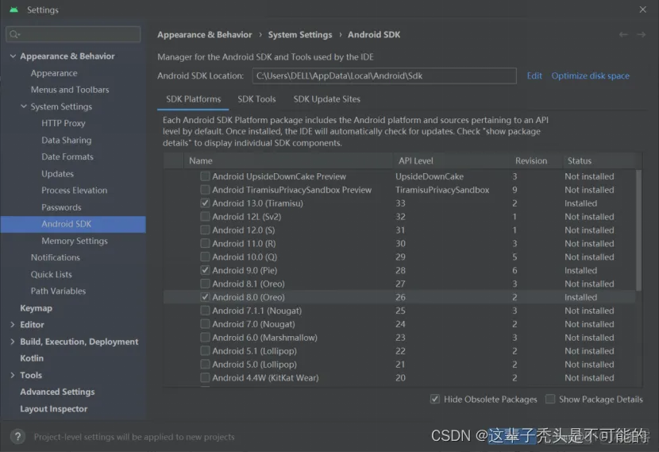Open Kotlin settings
Screen dimensions: 659x452
(x=32, y=358)
